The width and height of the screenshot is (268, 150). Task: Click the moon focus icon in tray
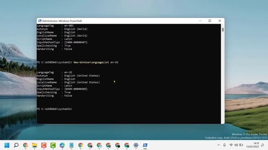click(x=263, y=145)
